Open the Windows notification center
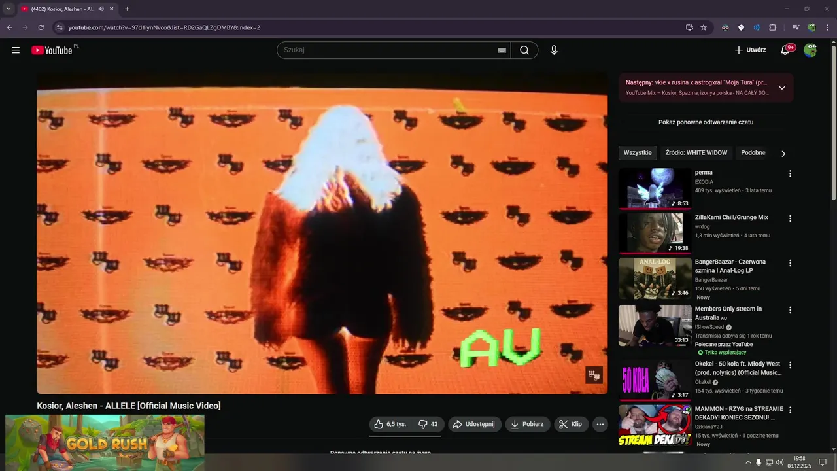This screenshot has height=471, width=837. click(823, 462)
